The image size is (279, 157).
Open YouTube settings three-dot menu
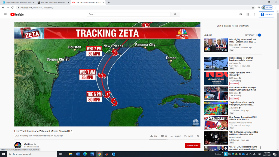pyautogui.click(x=255, y=14)
